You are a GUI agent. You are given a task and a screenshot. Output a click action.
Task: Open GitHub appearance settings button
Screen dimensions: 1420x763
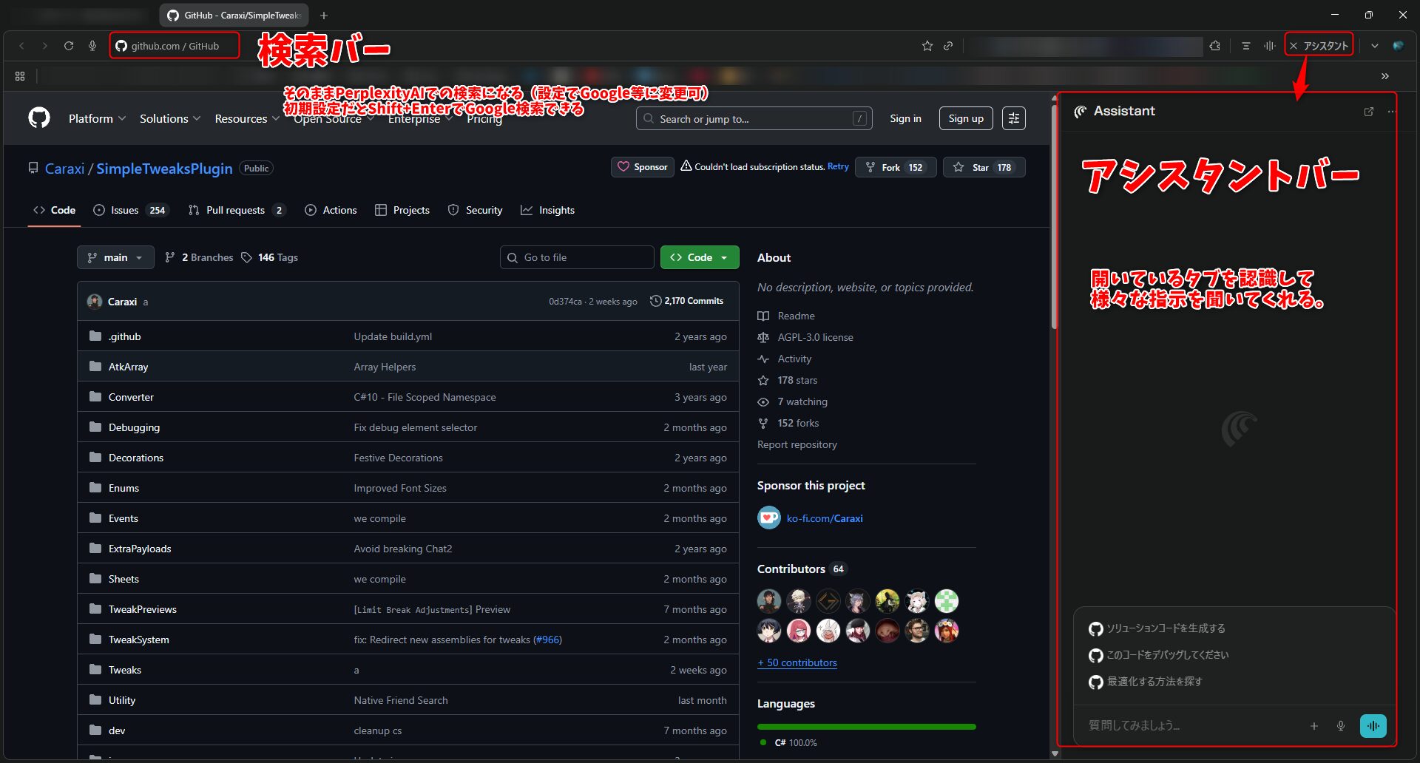(1013, 118)
